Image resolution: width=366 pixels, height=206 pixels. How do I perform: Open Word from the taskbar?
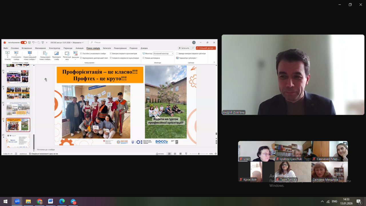click(x=51, y=201)
